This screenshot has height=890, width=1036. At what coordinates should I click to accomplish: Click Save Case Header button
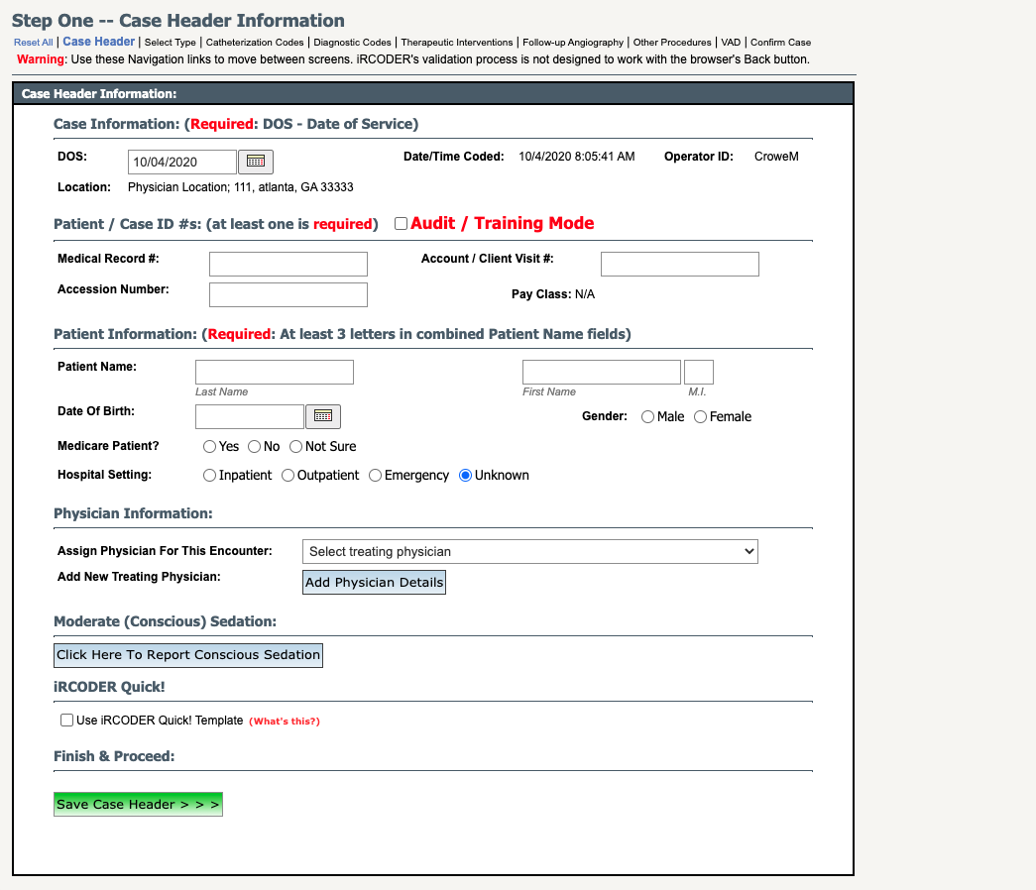[x=138, y=804]
